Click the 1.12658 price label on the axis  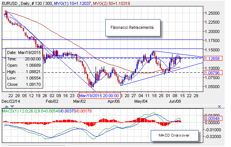(x=213, y=58)
